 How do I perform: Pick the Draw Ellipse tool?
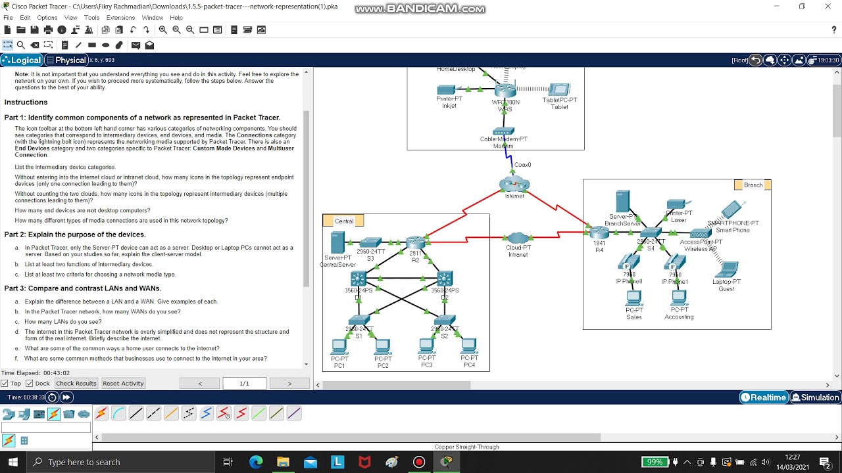(105, 45)
